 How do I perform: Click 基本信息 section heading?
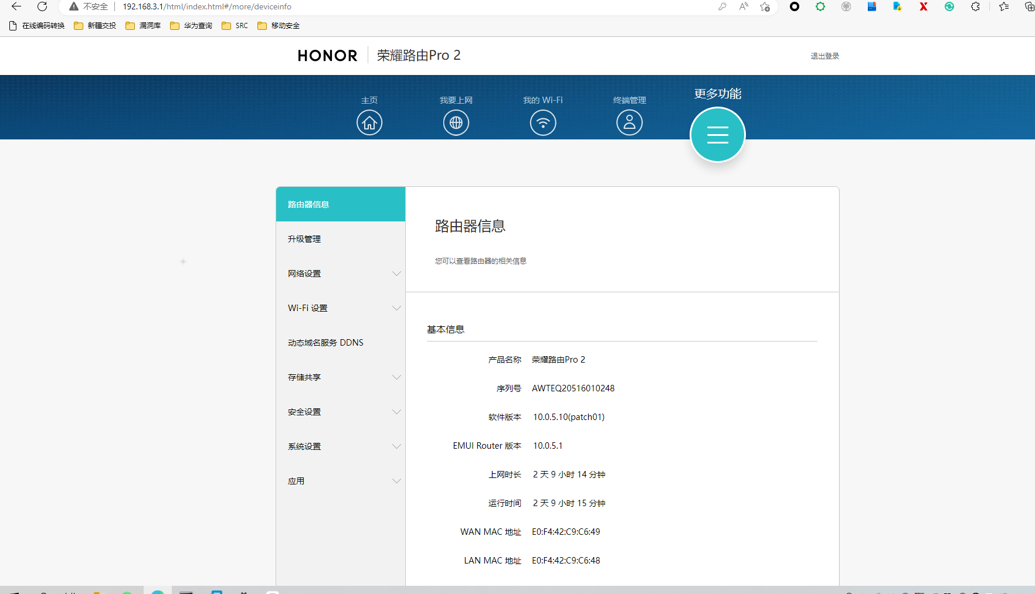[x=446, y=329]
